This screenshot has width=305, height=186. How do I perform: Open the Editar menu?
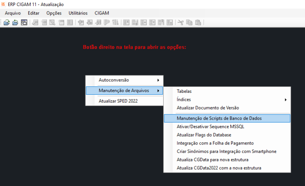click(x=34, y=13)
